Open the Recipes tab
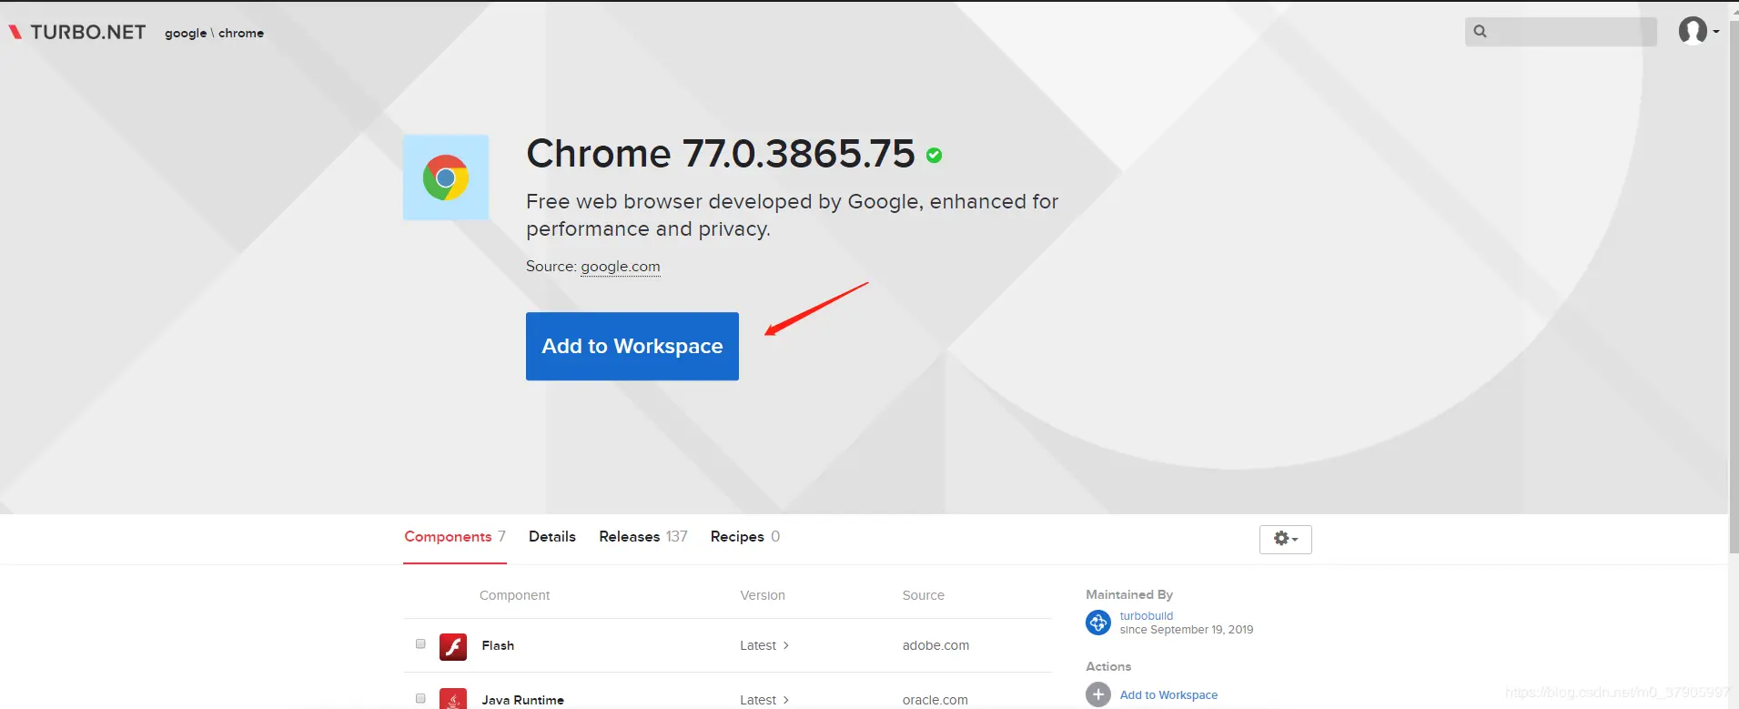Image resolution: width=1739 pixels, height=709 pixels. point(745,537)
